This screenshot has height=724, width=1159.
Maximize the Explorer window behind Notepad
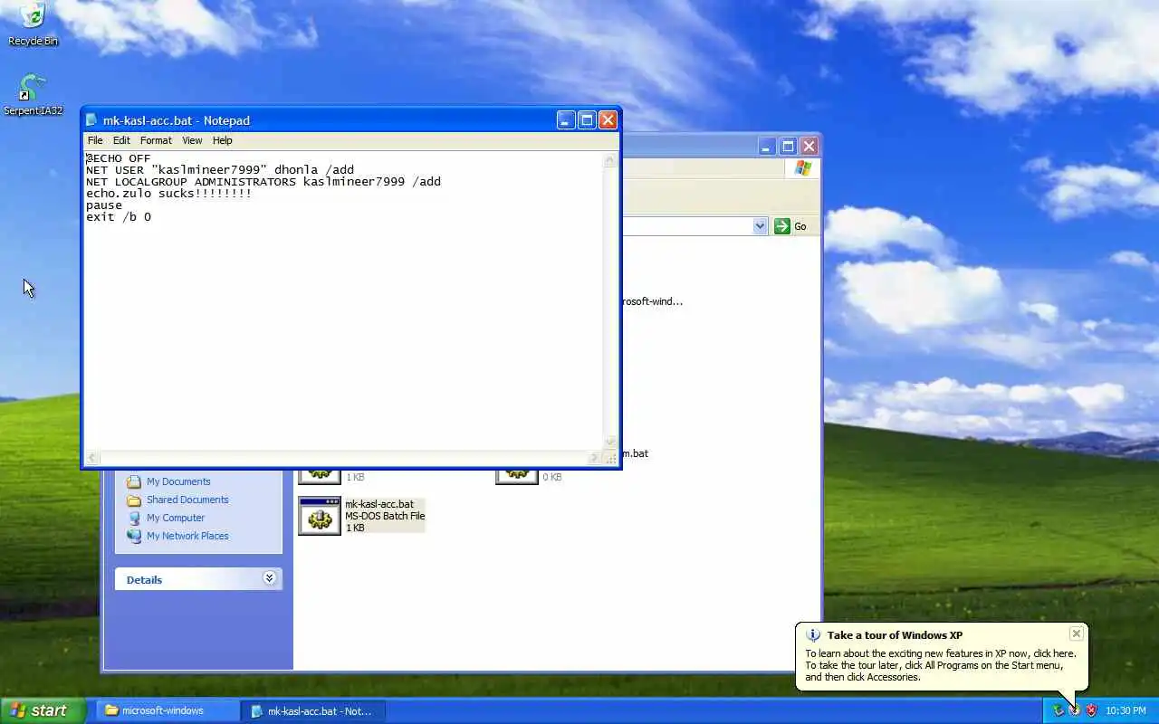tap(788, 146)
